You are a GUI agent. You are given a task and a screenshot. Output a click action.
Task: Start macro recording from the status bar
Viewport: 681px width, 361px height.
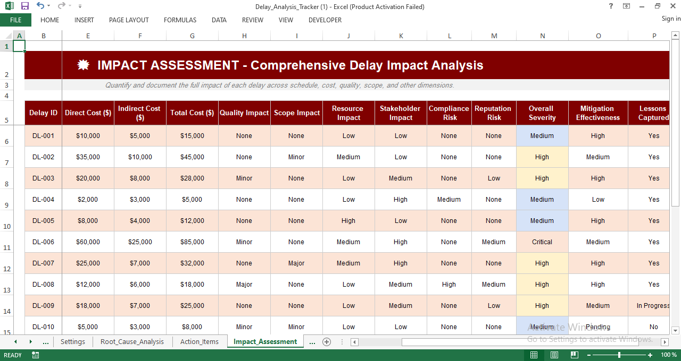[x=35, y=355]
